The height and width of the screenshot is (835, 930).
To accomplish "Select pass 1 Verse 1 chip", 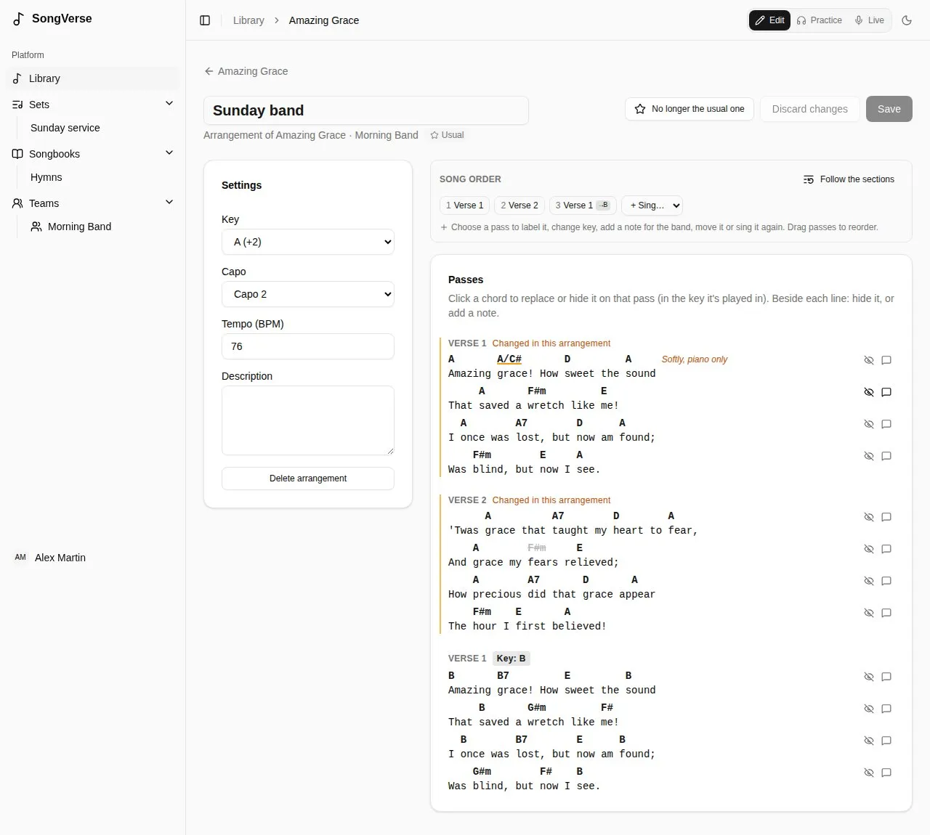I will [464, 205].
